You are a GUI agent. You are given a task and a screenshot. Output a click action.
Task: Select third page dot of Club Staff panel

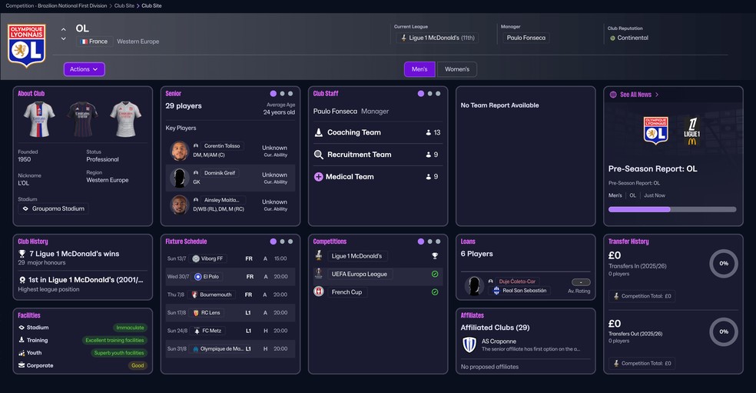point(438,94)
